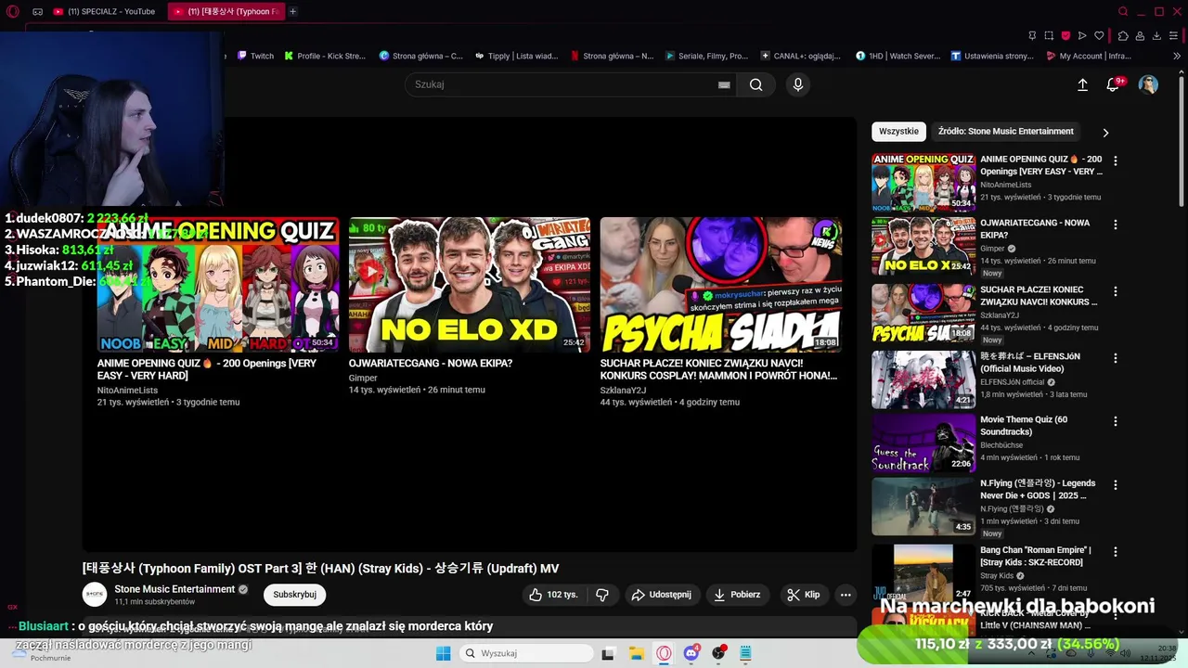The width and height of the screenshot is (1188, 668).
Task: Open the three-dot more actions button
Action: click(x=846, y=595)
